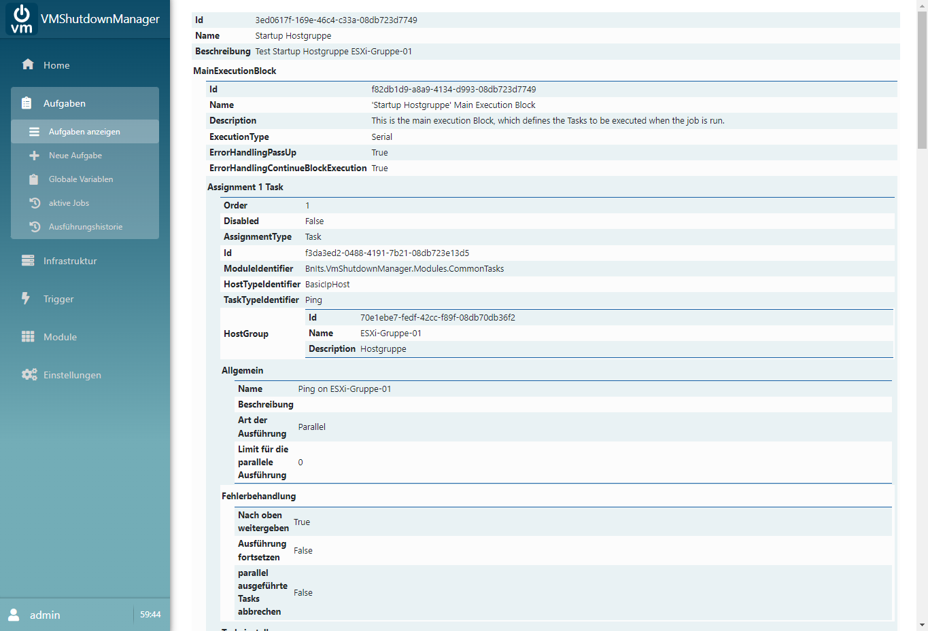Click the block description about main execution
Screen dimensions: 928x631
click(x=548, y=121)
